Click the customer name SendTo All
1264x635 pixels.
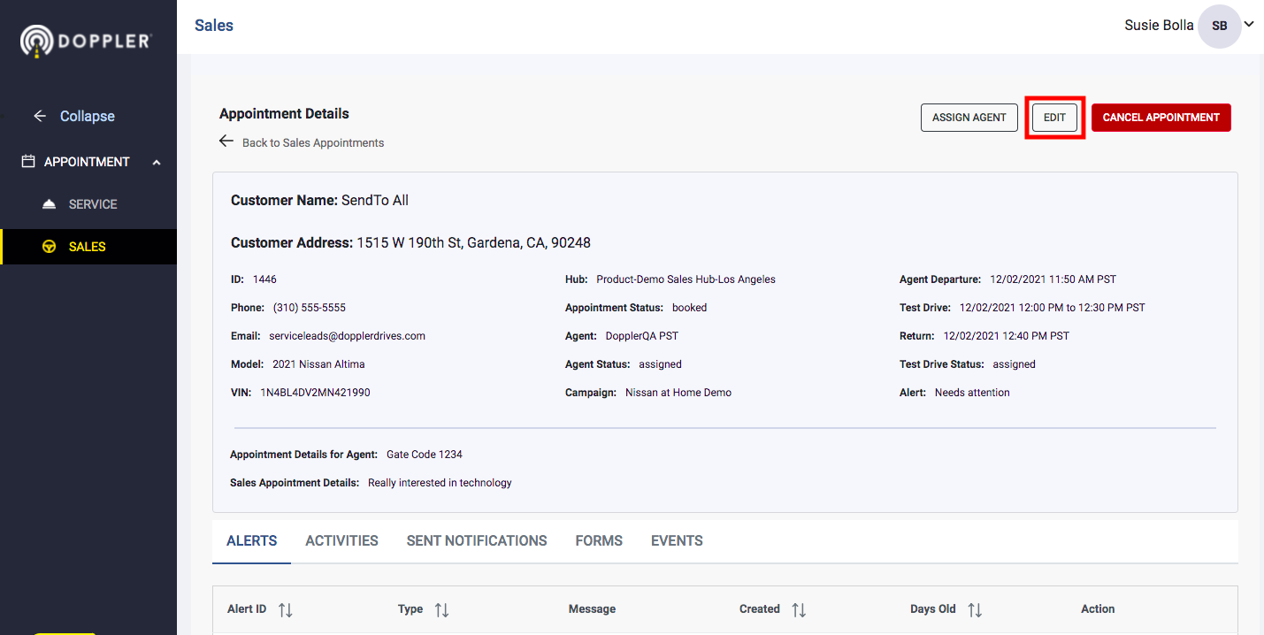point(375,201)
